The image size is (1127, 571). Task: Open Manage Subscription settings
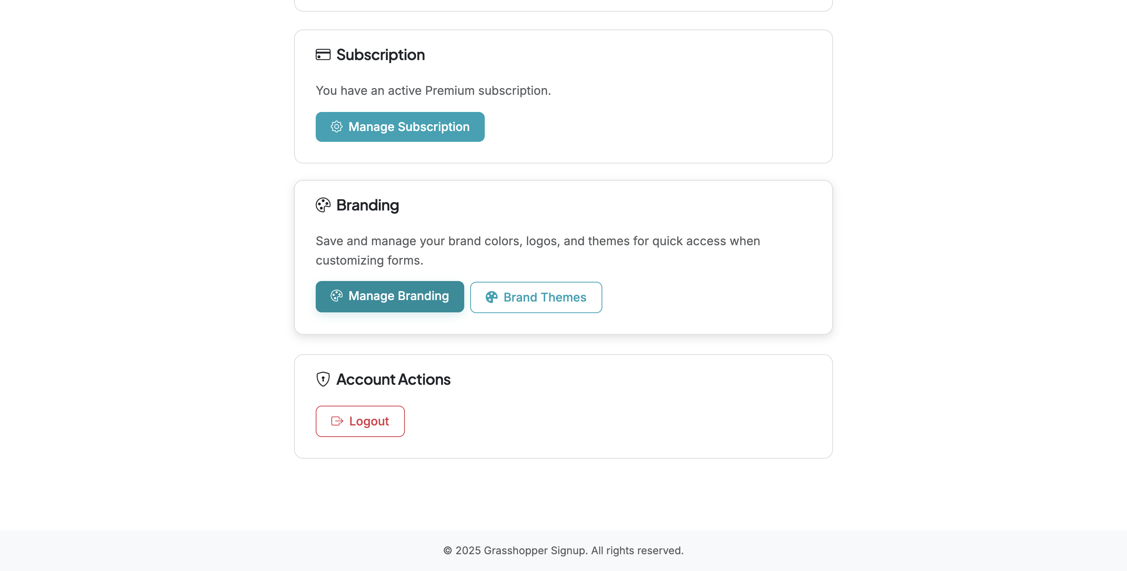(x=399, y=127)
